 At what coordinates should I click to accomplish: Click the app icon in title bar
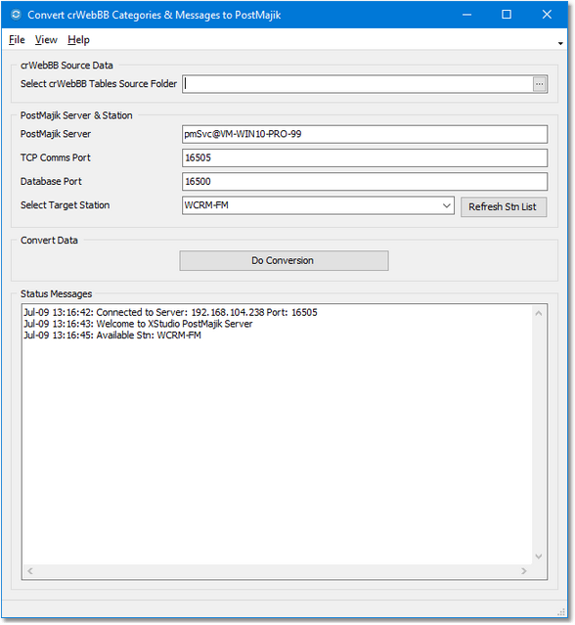pos(16,15)
